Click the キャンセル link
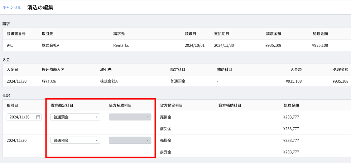Viewport: 351px width, 163px height. [x=11, y=8]
